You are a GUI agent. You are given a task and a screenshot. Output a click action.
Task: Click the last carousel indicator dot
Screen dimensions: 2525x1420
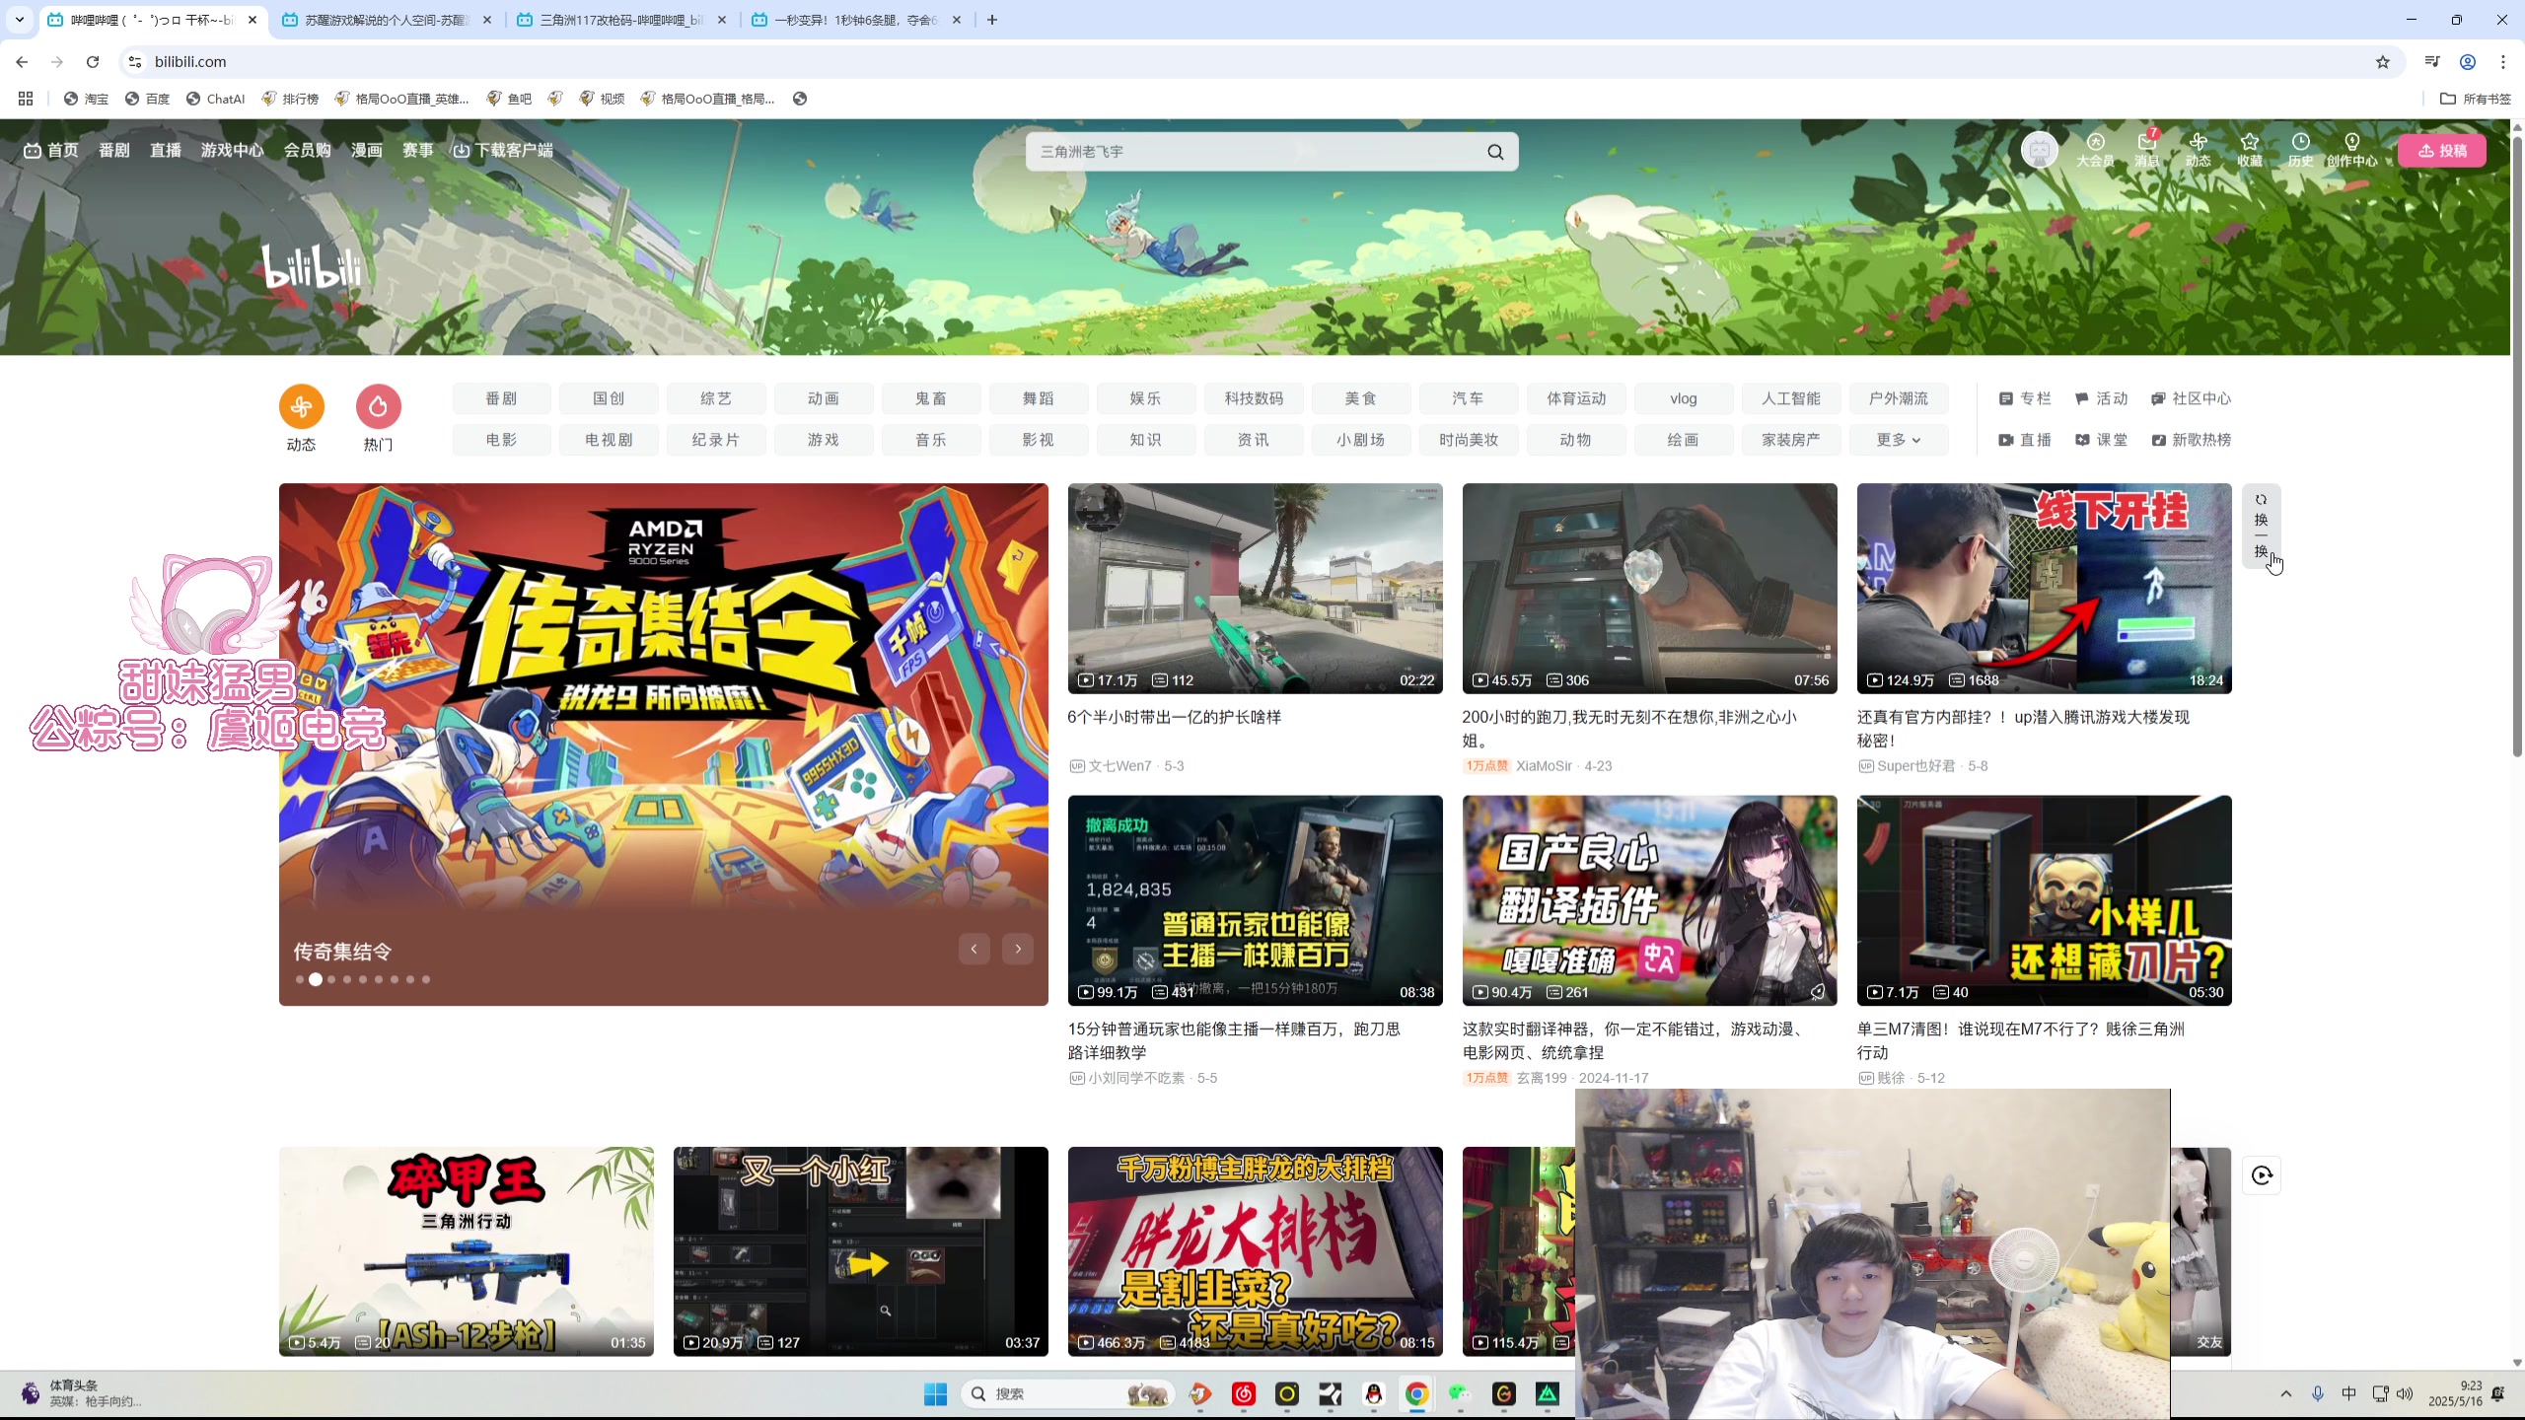click(426, 979)
